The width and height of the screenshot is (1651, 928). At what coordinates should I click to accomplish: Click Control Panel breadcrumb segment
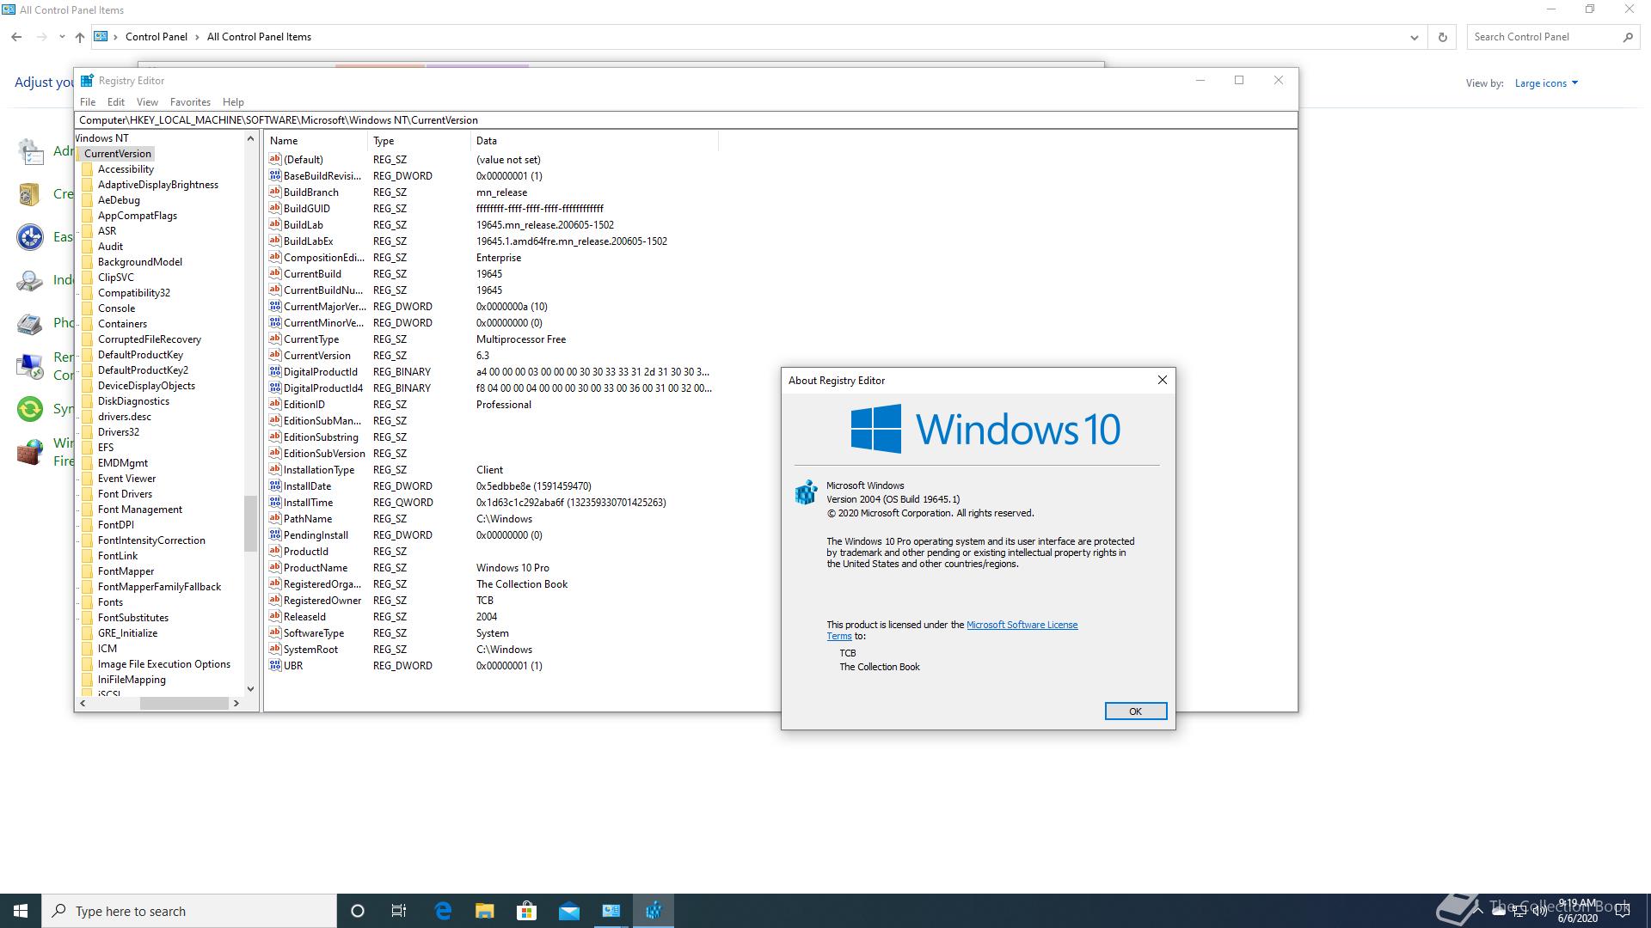(x=156, y=37)
